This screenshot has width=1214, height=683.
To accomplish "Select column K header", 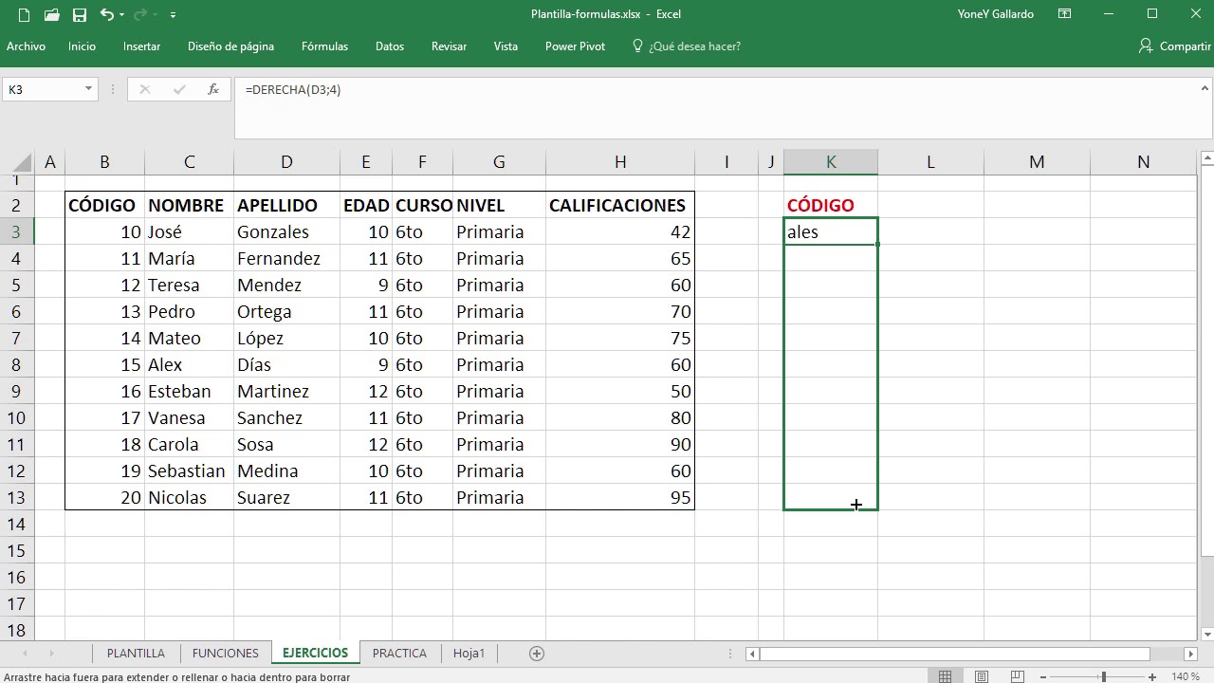I will click(831, 162).
